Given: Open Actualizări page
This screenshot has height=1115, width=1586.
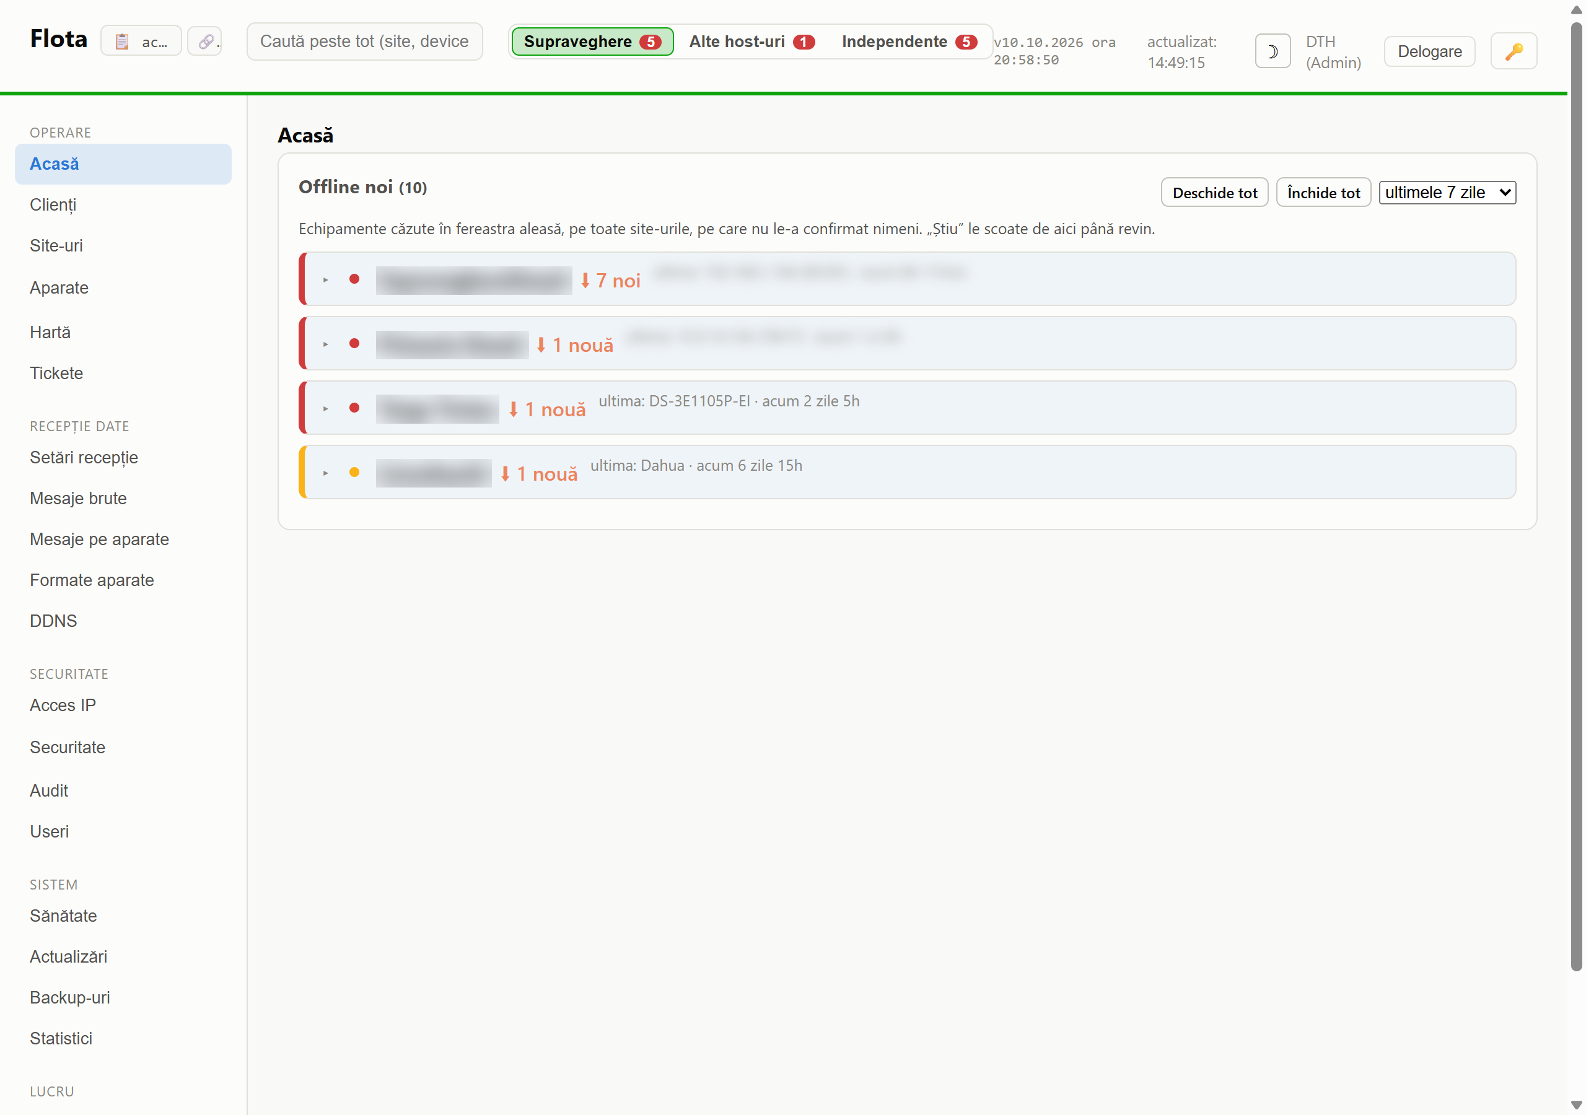Looking at the screenshot, I should click(x=123, y=957).
